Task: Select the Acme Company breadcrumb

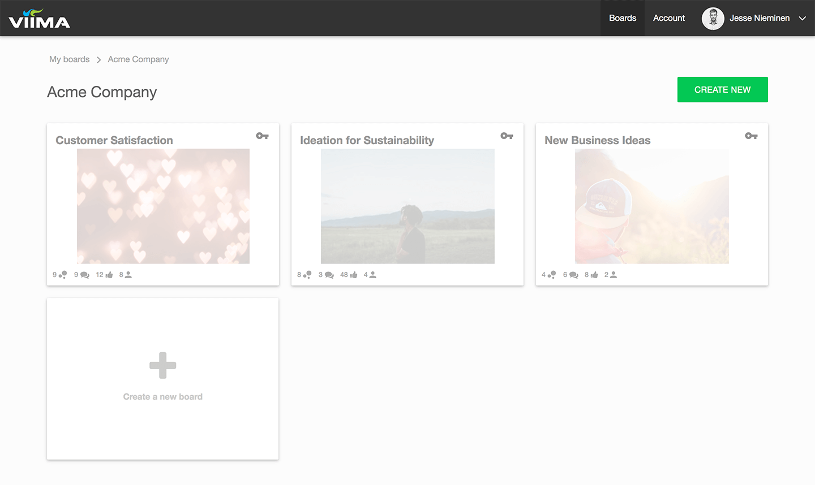Action: click(138, 59)
